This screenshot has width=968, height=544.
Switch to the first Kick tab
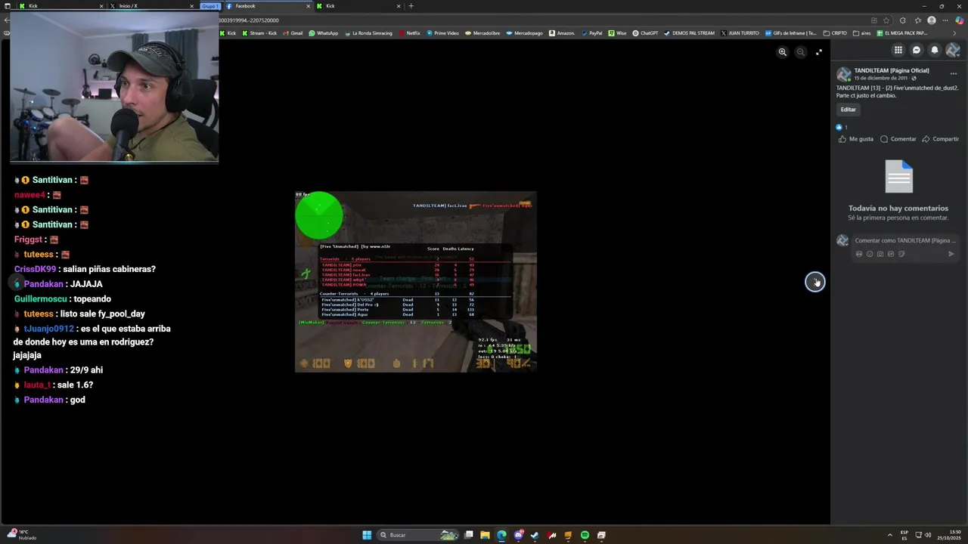tap(60, 6)
